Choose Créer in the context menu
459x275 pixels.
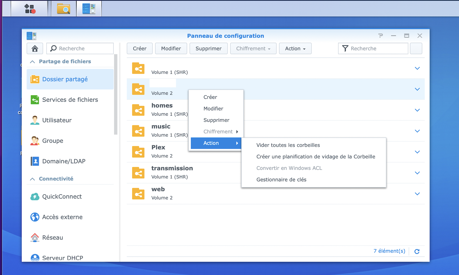pyautogui.click(x=216, y=97)
